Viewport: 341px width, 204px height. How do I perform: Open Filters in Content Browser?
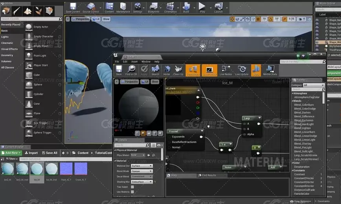tap(12, 159)
